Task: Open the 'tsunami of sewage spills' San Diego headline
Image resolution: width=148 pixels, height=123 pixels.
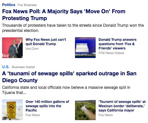Action: [69, 77]
